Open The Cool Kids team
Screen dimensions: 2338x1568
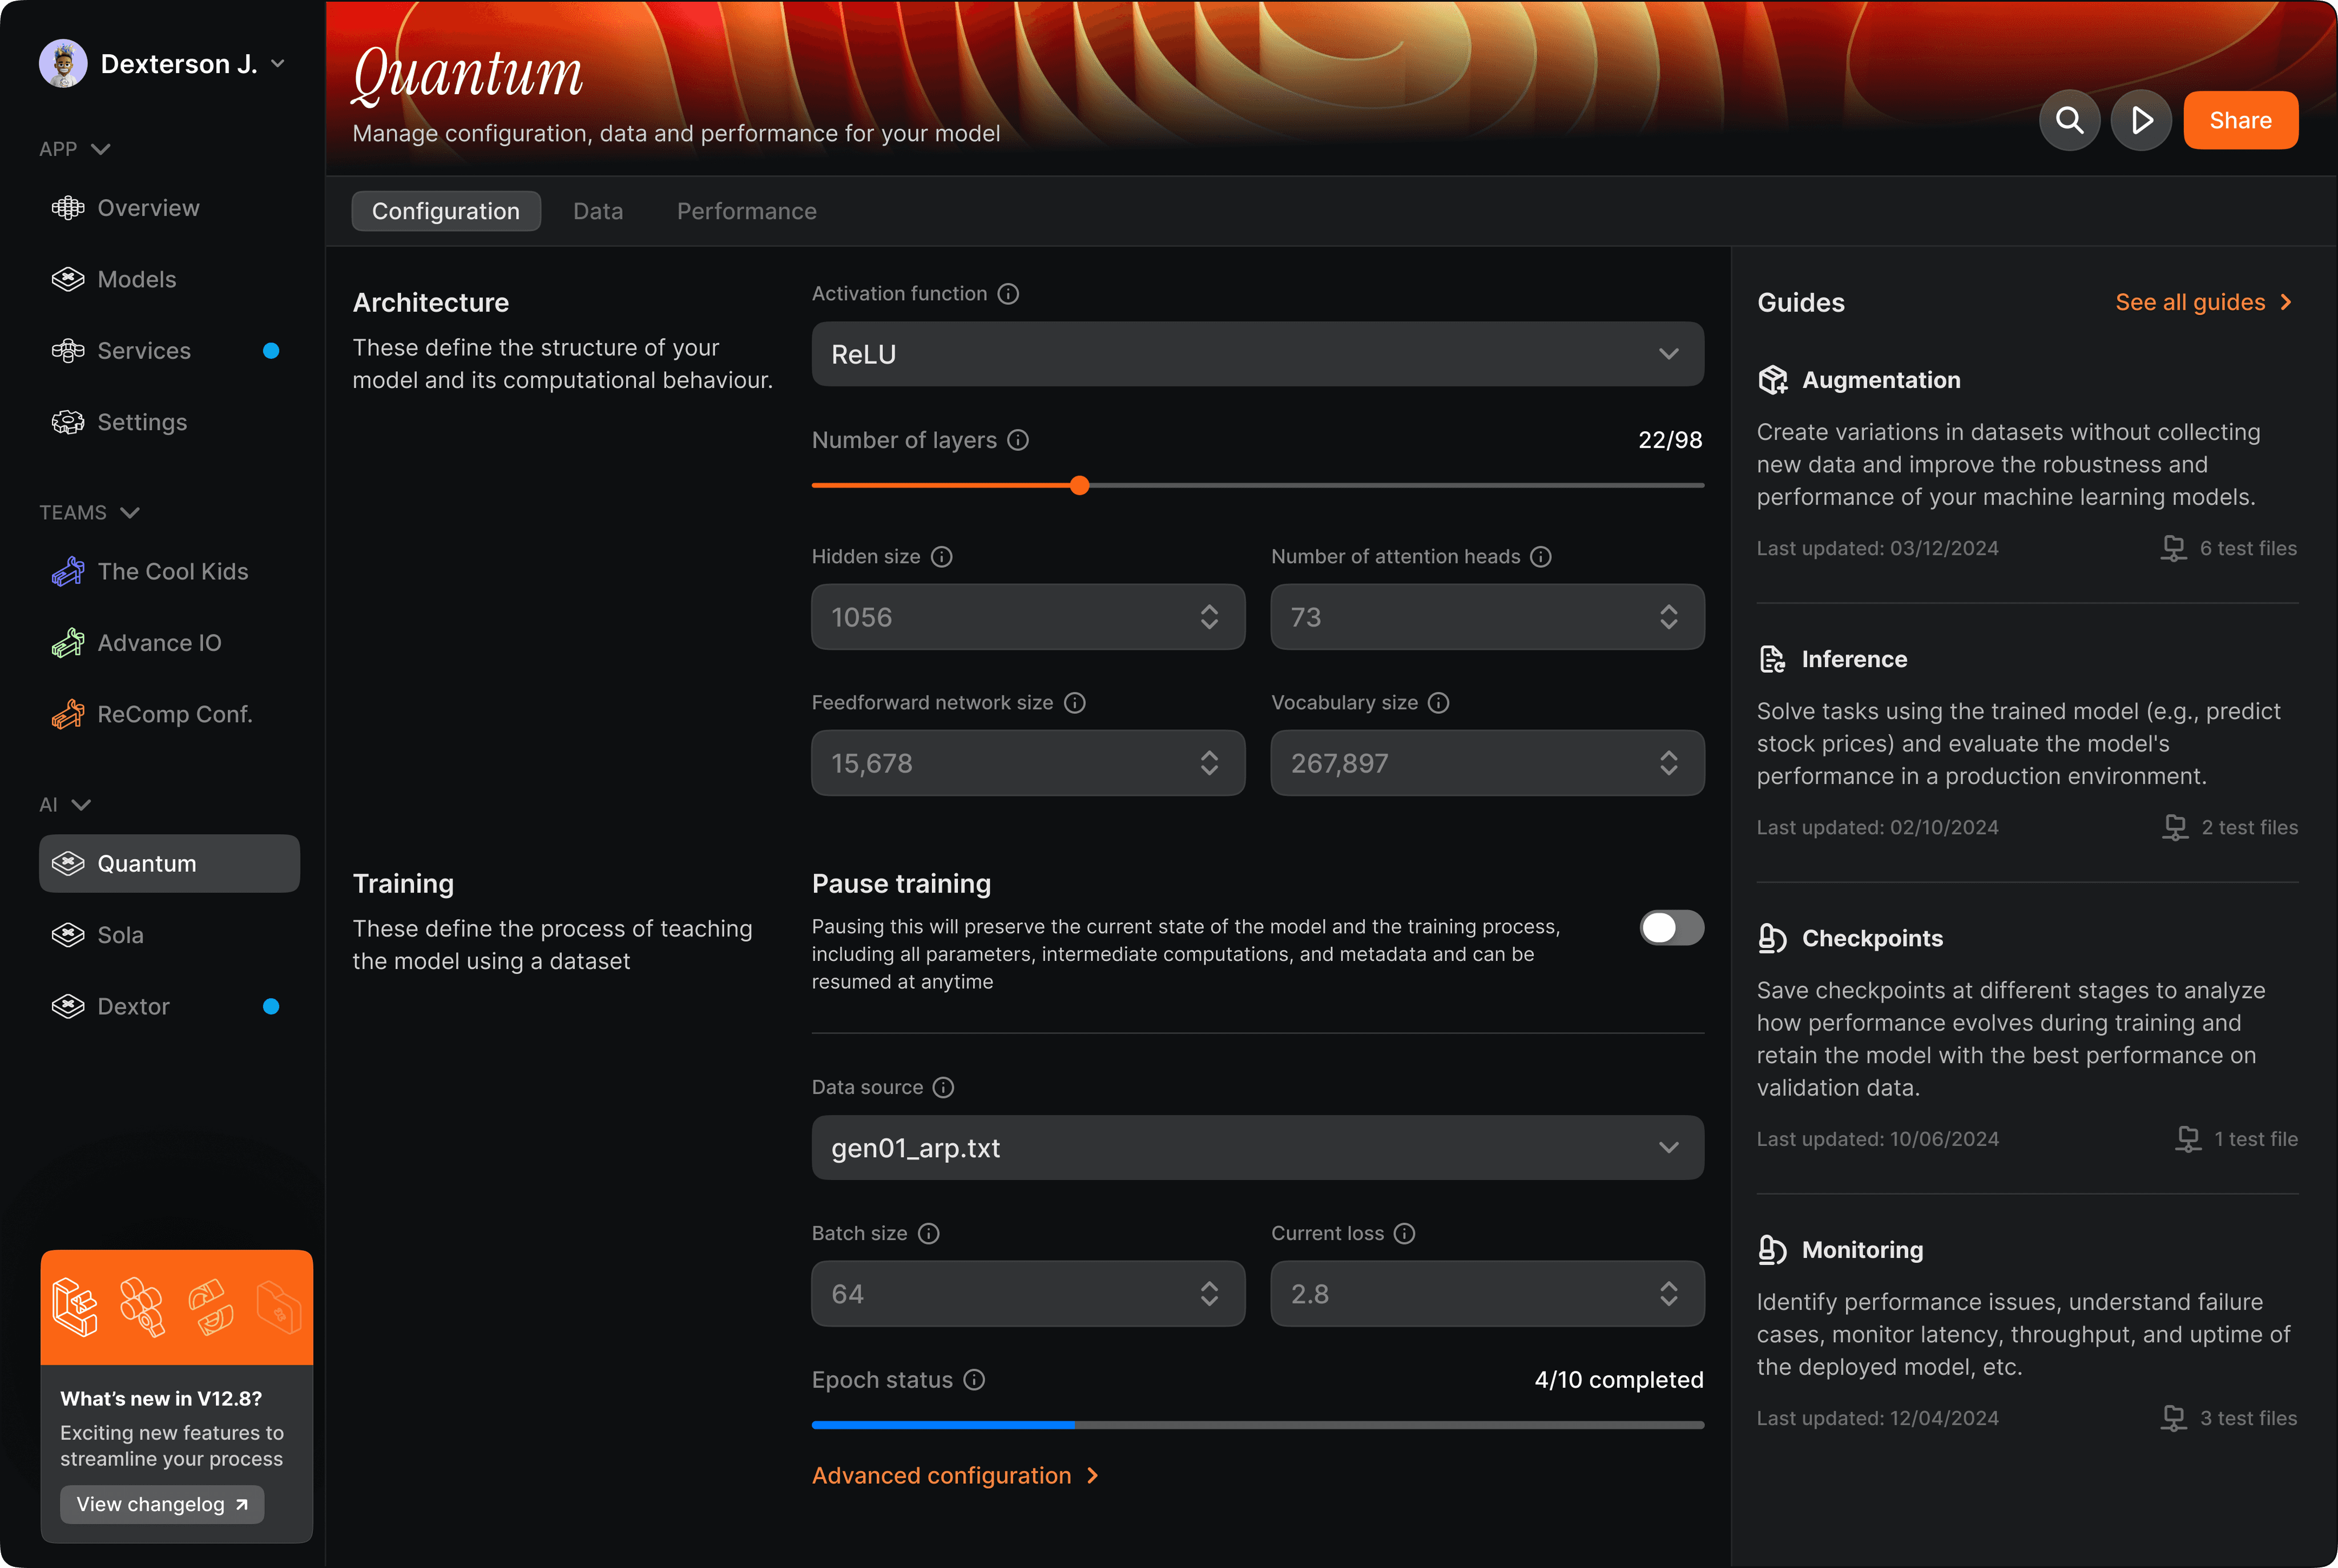coord(172,572)
